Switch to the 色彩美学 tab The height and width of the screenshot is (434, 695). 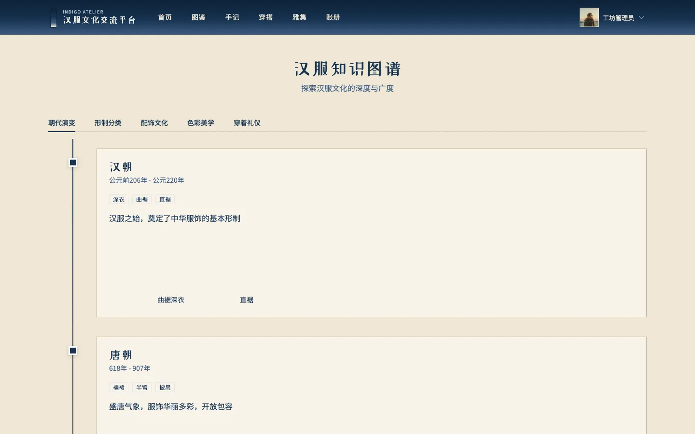tap(201, 123)
